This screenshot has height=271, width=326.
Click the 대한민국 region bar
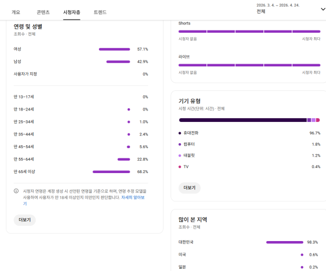pos(284,242)
